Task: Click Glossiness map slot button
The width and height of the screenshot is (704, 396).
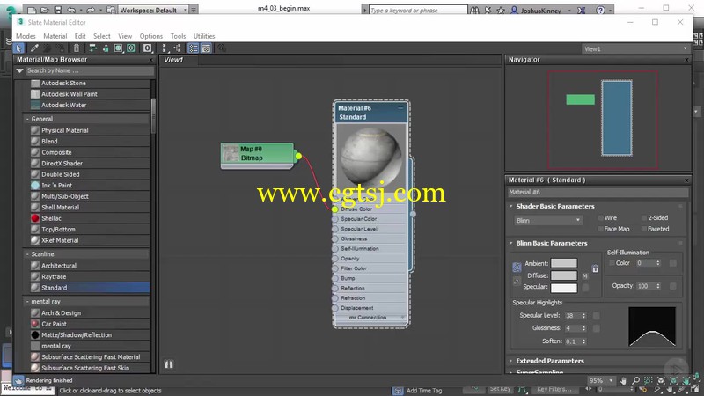Action: [597, 328]
